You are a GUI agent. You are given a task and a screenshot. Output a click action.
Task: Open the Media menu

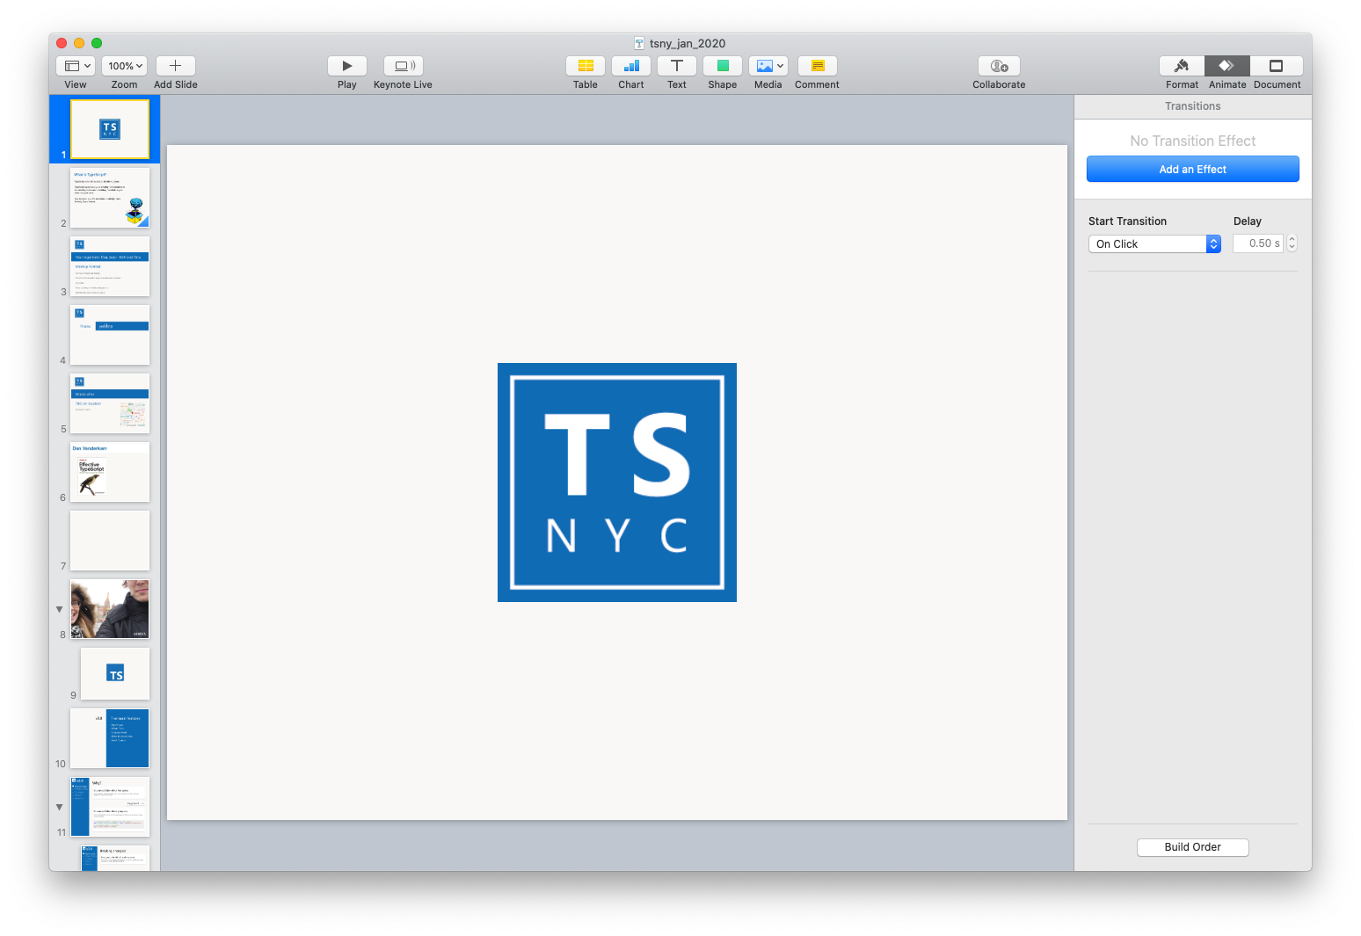(768, 66)
